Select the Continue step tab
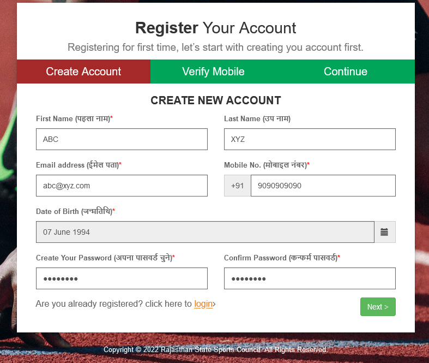The image size is (429, 363). point(345,72)
